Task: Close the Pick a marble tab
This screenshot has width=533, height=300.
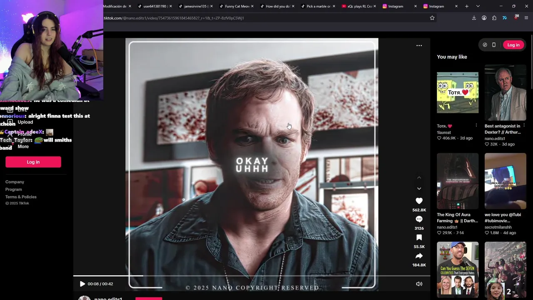Action: point(334,6)
